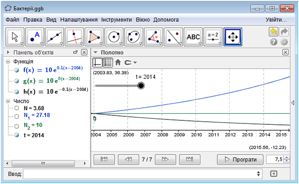Toggle visibility of function g(x)
Viewport: 299px width, 184px height.
tap(17, 81)
